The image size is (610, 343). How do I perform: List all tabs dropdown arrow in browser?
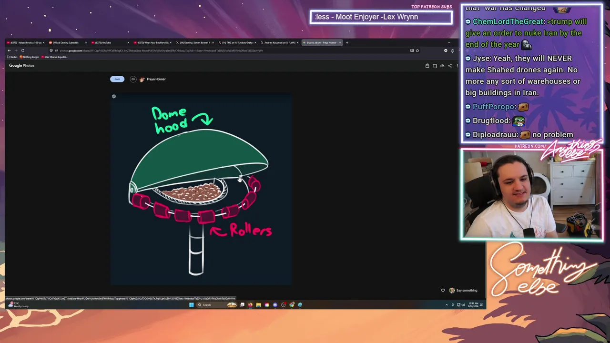point(449,43)
